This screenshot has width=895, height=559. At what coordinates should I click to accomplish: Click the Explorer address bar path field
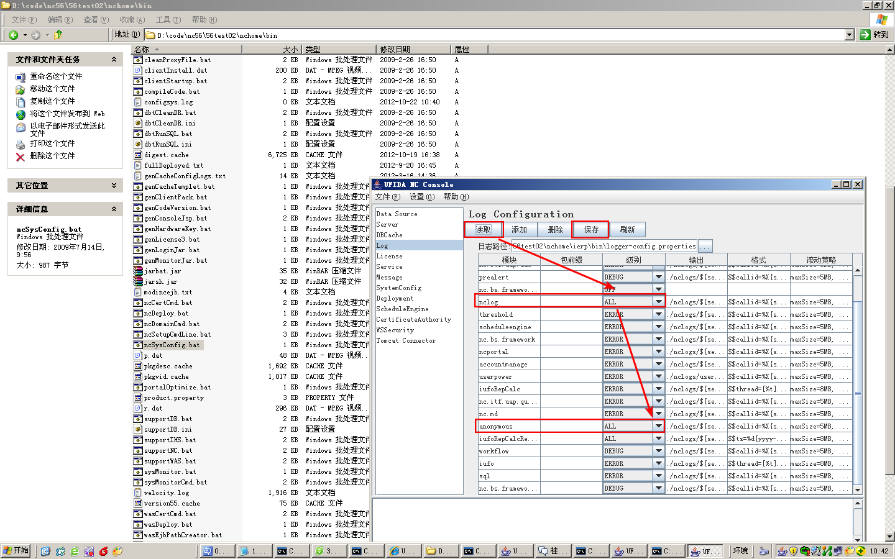(495, 35)
